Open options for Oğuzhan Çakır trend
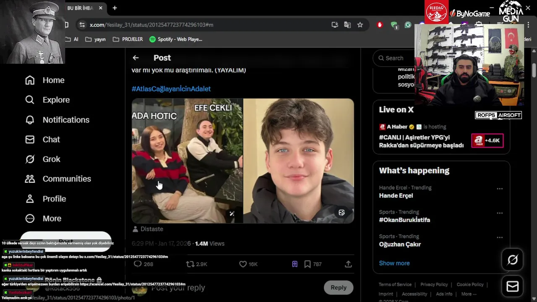The height and width of the screenshot is (302, 537). pyautogui.click(x=500, y=237)
